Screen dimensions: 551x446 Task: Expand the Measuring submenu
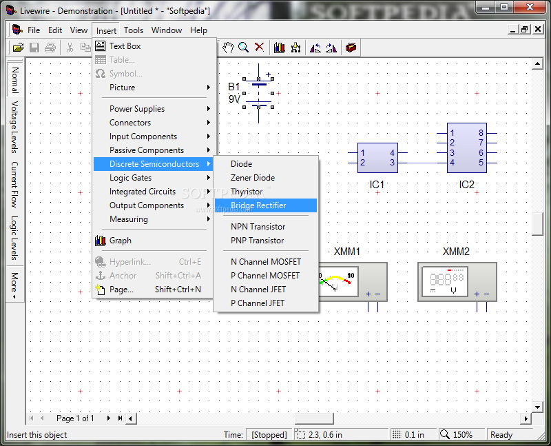coord(154,219)
